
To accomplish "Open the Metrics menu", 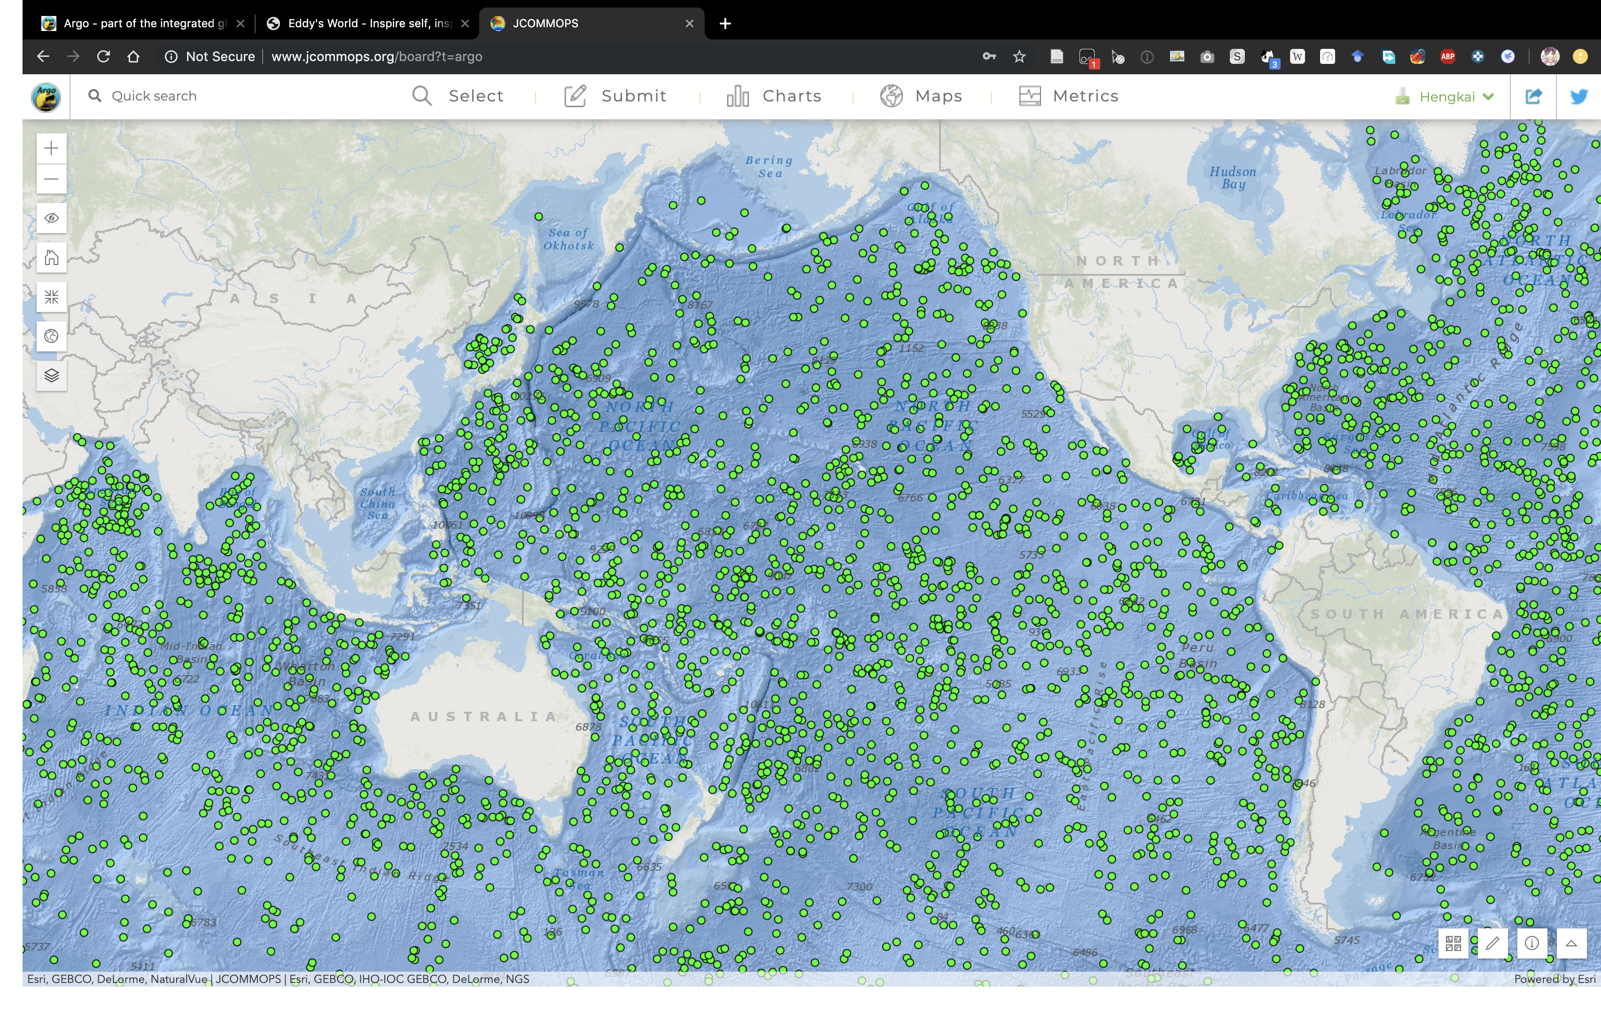I will (1068, 96).
